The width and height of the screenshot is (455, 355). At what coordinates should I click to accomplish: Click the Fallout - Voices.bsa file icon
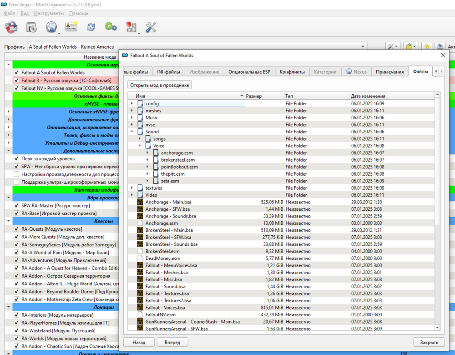click(x=140, y=307)
